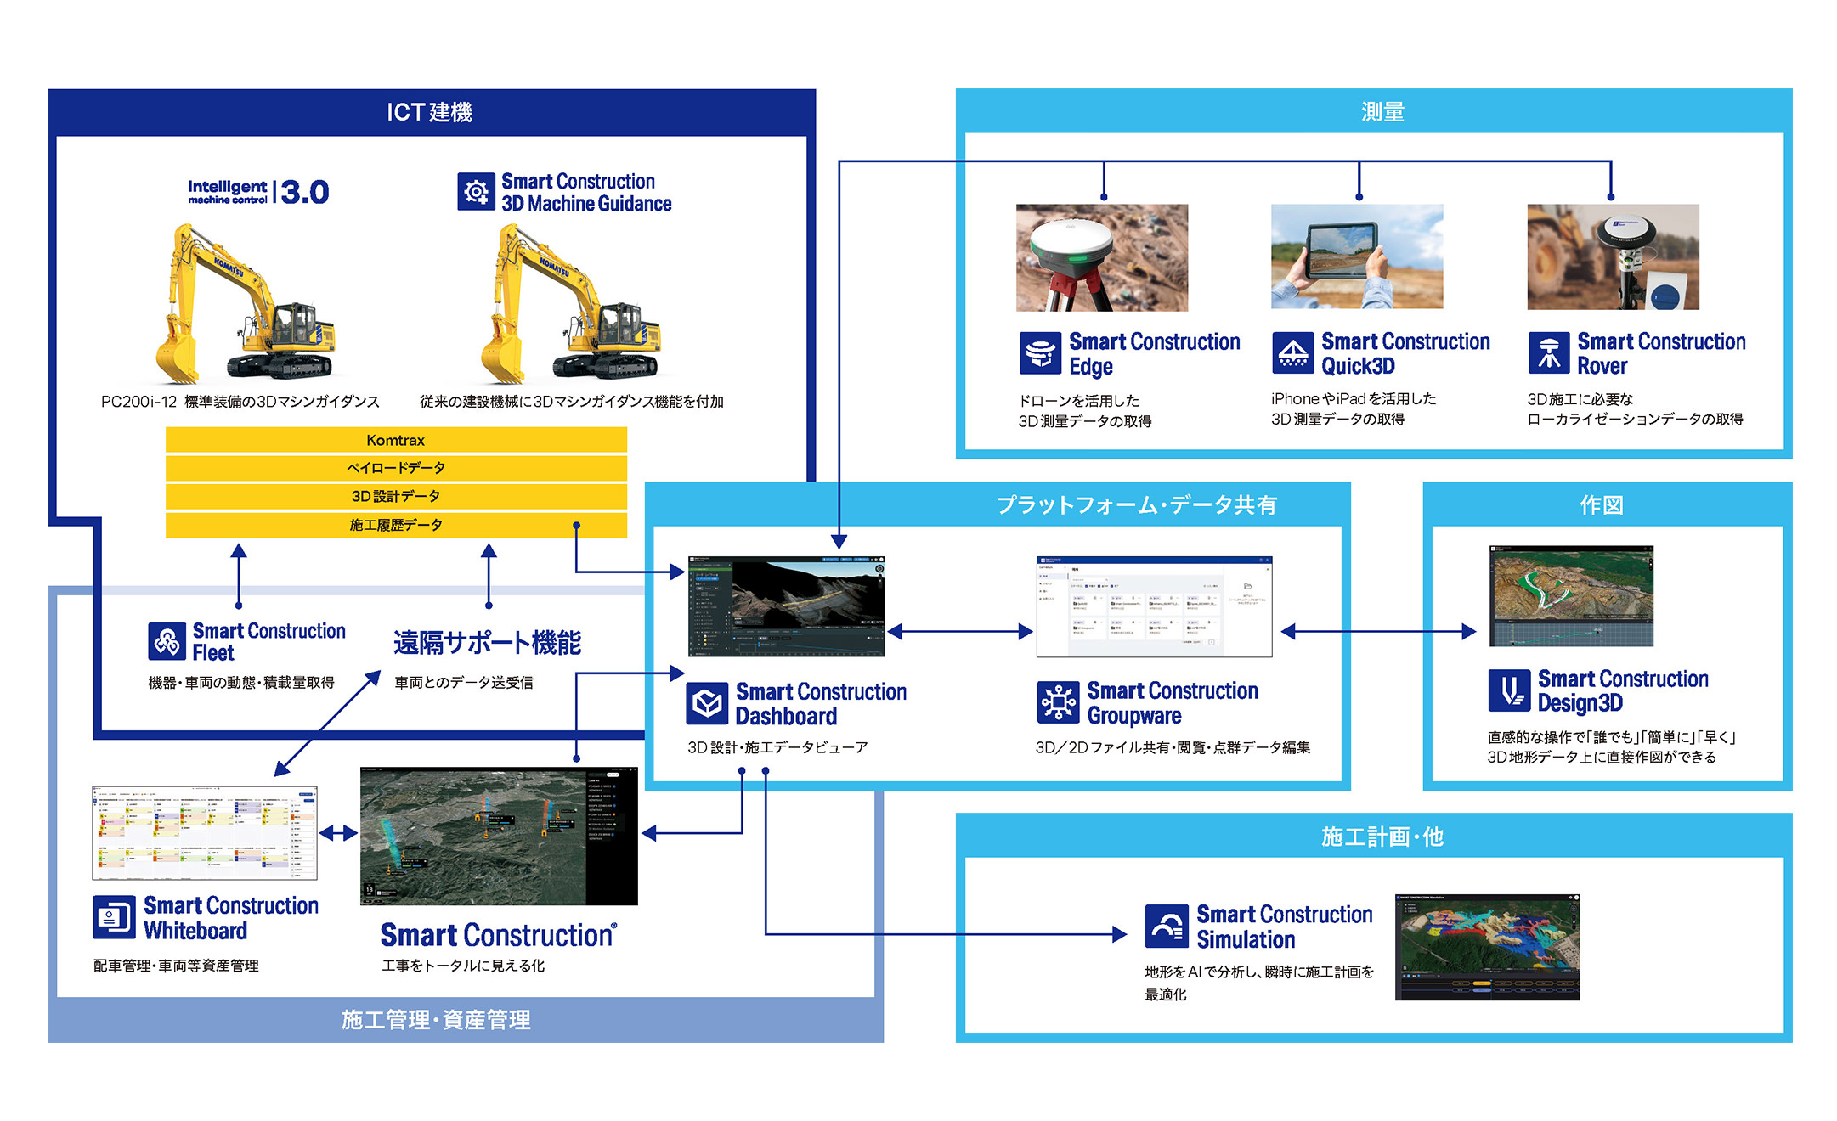Viewport: 1837px width, 1121px height.
Task: Click the 3D設計データ yellow bar
Action: (396, 496)
